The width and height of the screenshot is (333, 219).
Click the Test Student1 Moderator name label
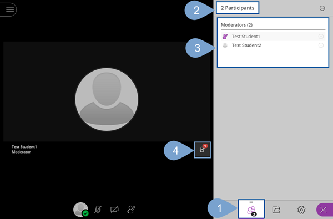tap(24, 149)
